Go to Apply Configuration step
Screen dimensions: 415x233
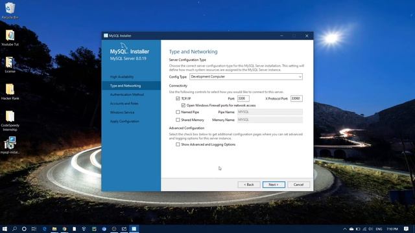[124, 121]
